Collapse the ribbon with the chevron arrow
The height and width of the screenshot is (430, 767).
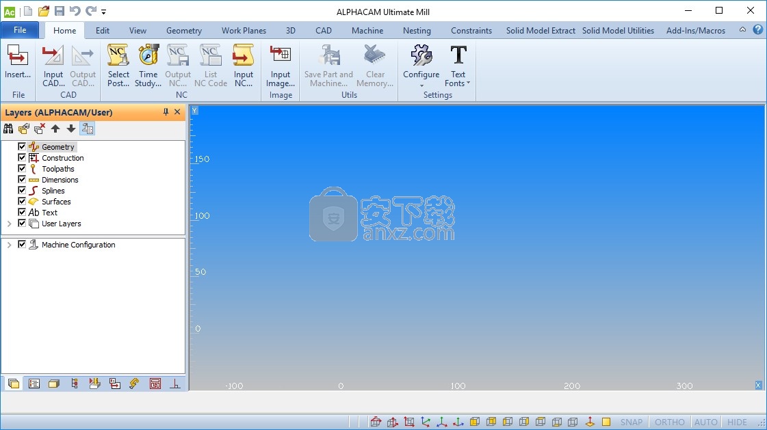(742, 30)
